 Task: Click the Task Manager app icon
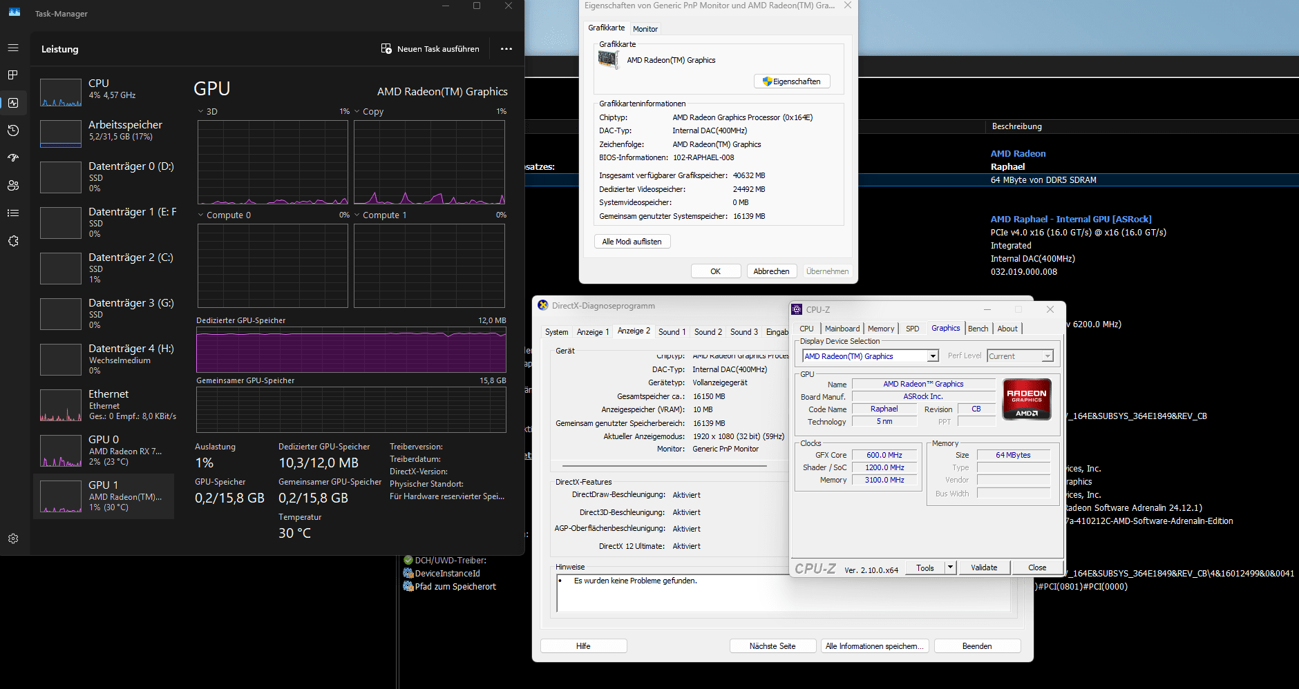[x=15, y=12]
